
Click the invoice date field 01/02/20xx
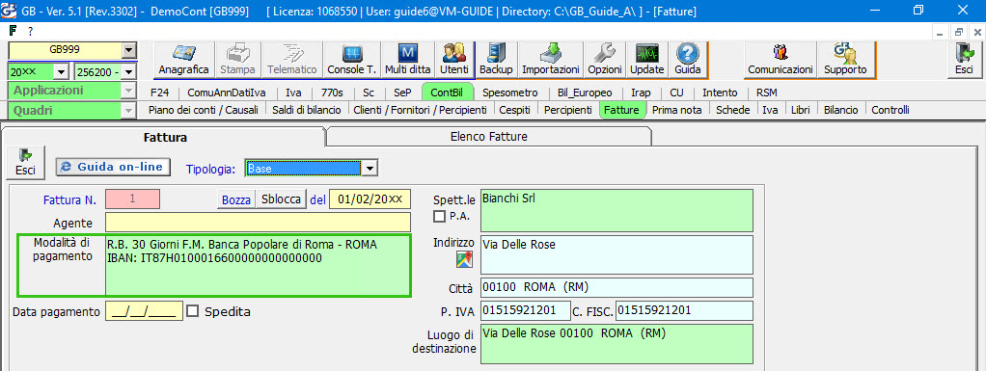click(370, 199)
